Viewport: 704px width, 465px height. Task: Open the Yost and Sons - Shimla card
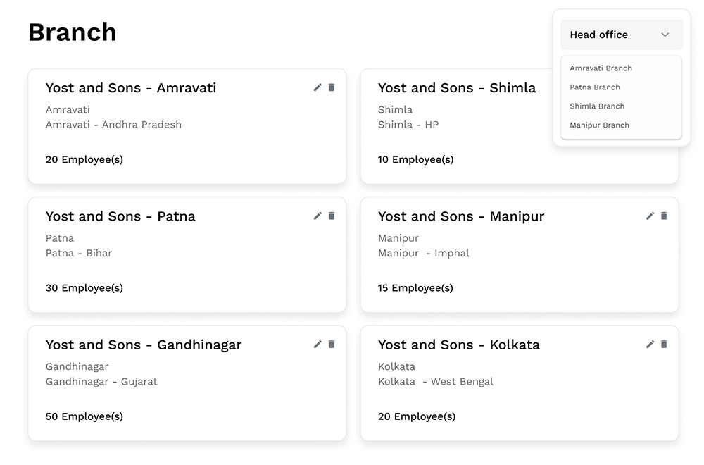point(456,88)
